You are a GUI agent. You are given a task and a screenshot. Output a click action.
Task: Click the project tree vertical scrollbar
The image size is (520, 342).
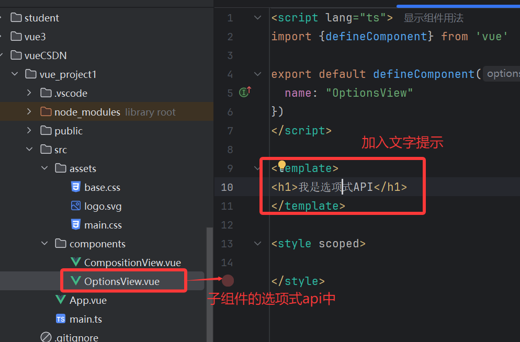point(210,283)
